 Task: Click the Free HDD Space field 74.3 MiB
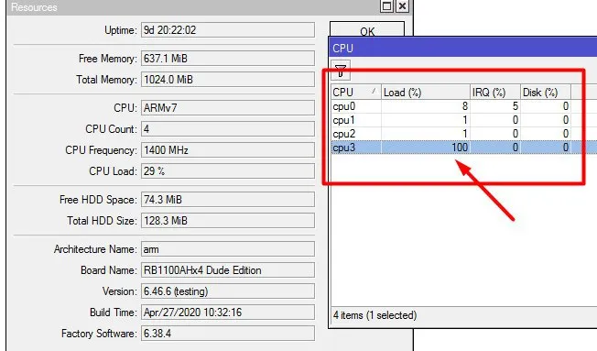point(228,199)
